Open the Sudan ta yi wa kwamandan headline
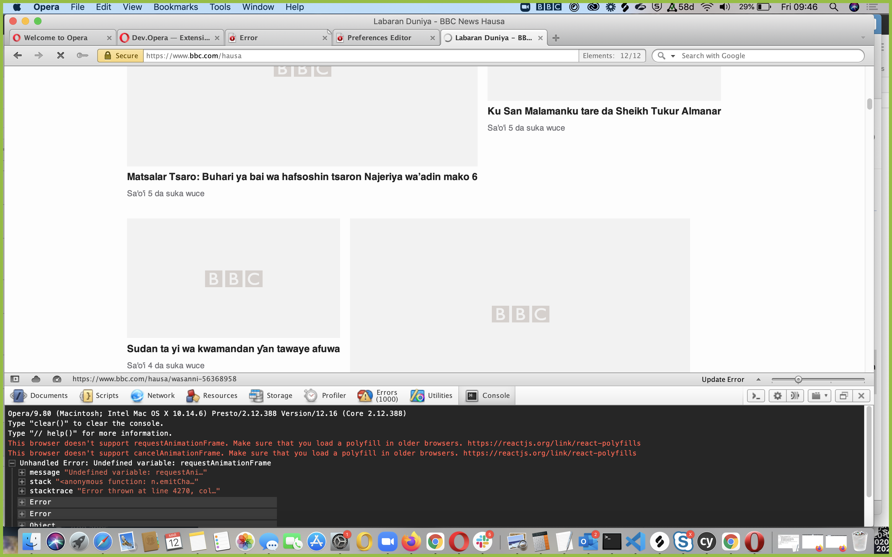The width and height of the screenshot is (892, 557). pos(233,349)
